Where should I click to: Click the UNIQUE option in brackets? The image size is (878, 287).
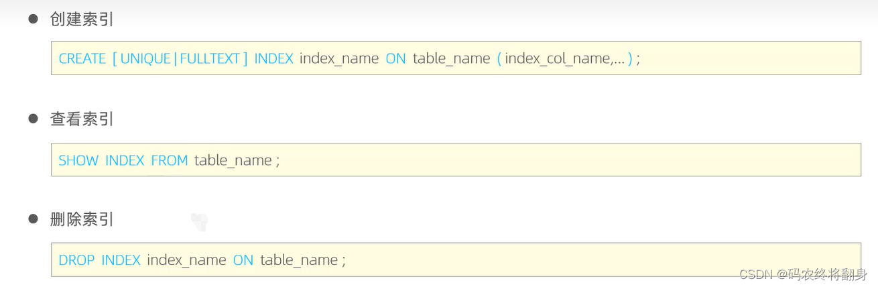145,58
